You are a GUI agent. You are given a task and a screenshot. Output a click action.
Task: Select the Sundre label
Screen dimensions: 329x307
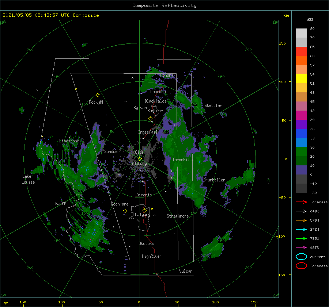[111, 151]
